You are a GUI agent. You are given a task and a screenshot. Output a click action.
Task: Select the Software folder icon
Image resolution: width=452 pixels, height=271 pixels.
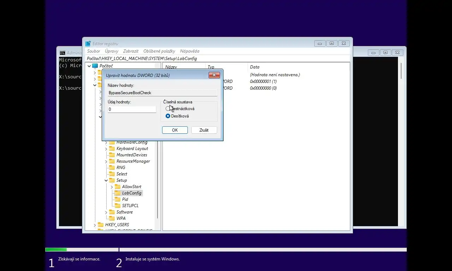pyautogui.click(x=112, y=212)
